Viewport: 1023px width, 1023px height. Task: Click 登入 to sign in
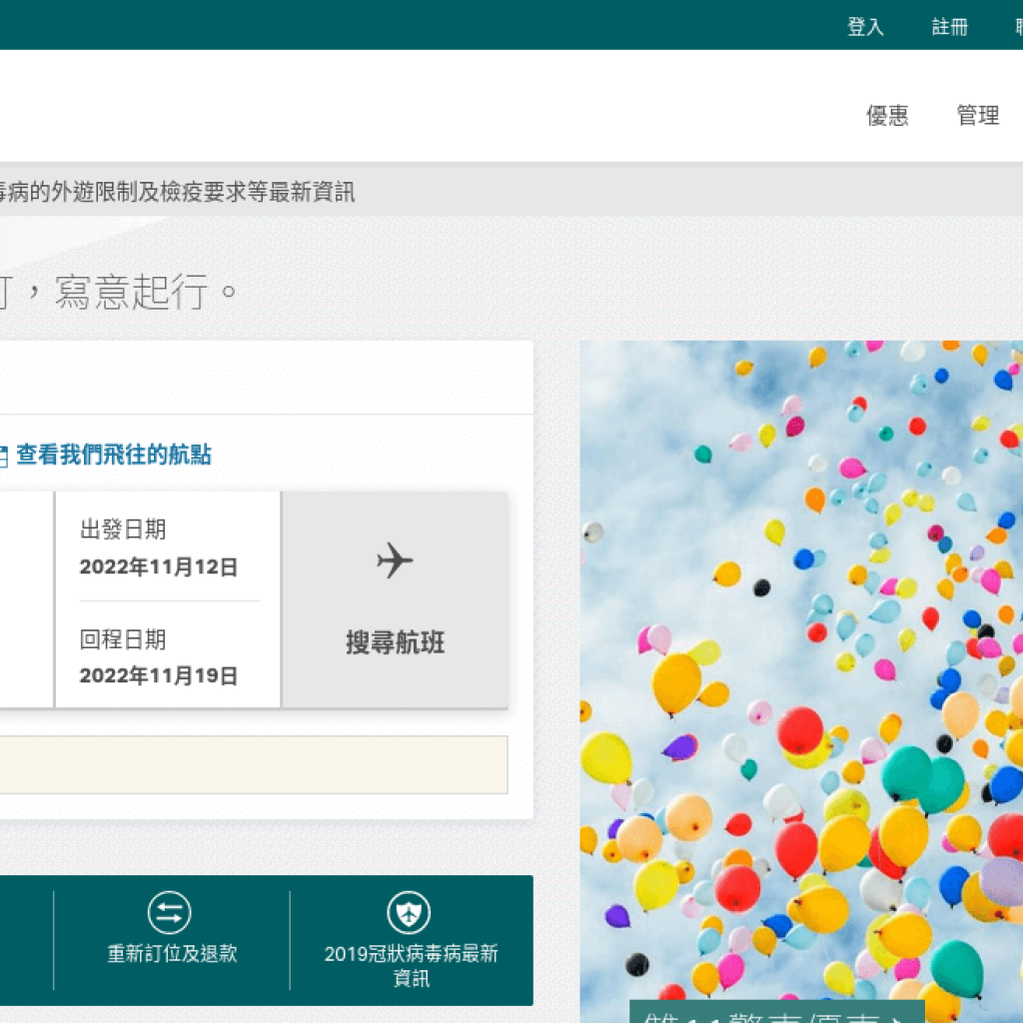tap(865, 26)
